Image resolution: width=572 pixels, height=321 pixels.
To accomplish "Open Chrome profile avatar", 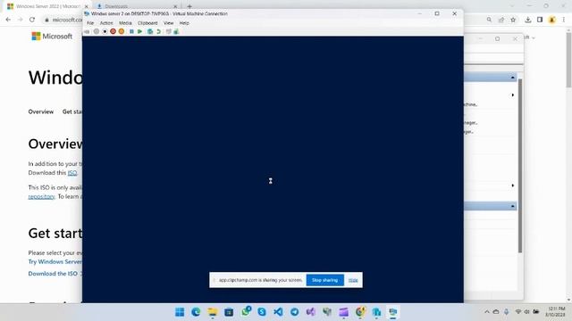I will point(552,20).
